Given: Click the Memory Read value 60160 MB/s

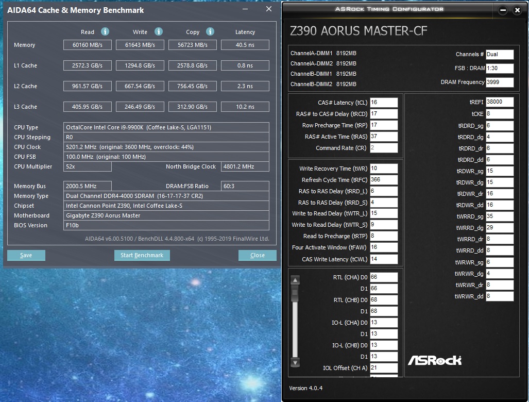Looking at the screenshot, I should (88, 45).
